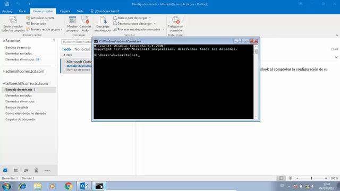Click the cmd window scroll-down arrow
This screenshot has height=191, width=340.
(x=256, y=117)
